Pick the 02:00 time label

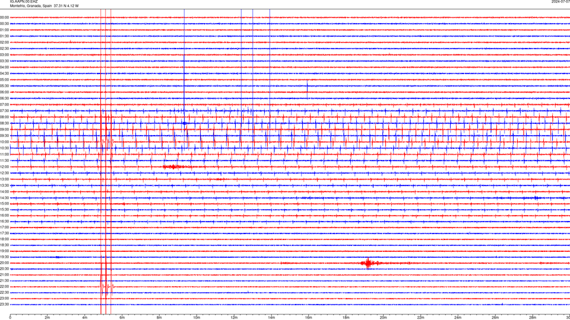4,42
